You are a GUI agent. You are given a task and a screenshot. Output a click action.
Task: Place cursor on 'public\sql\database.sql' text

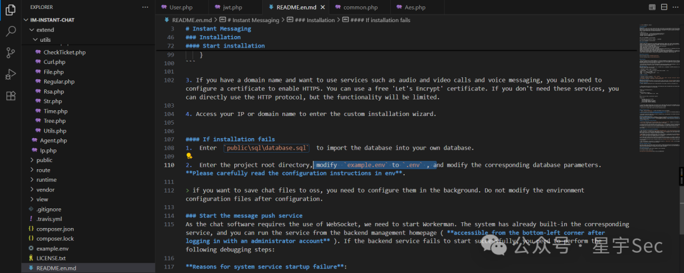click(267, 148)
